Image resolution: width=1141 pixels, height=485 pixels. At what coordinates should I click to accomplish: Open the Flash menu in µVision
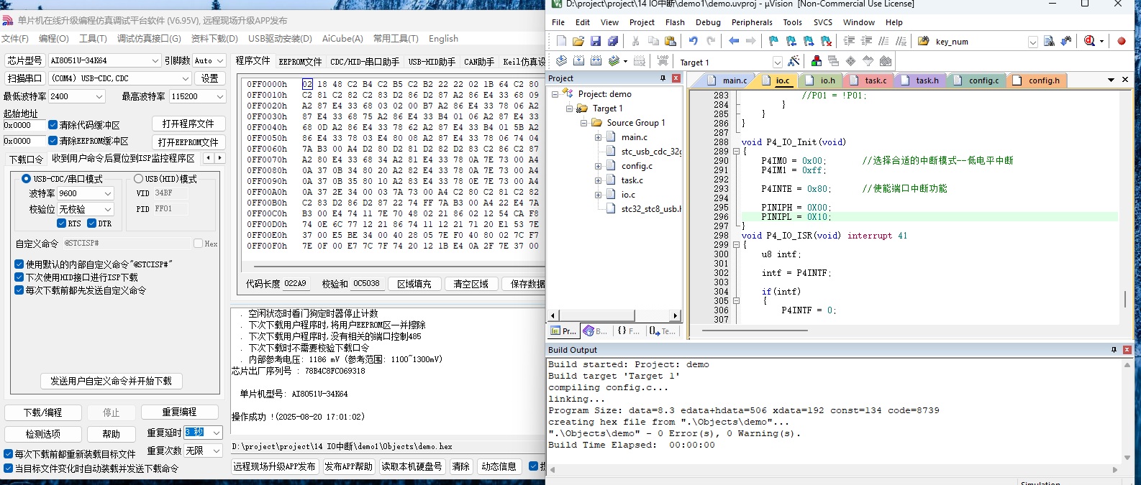tap(675, 22)
